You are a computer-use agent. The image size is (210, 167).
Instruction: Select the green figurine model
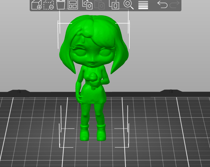(x=94, y=78)
